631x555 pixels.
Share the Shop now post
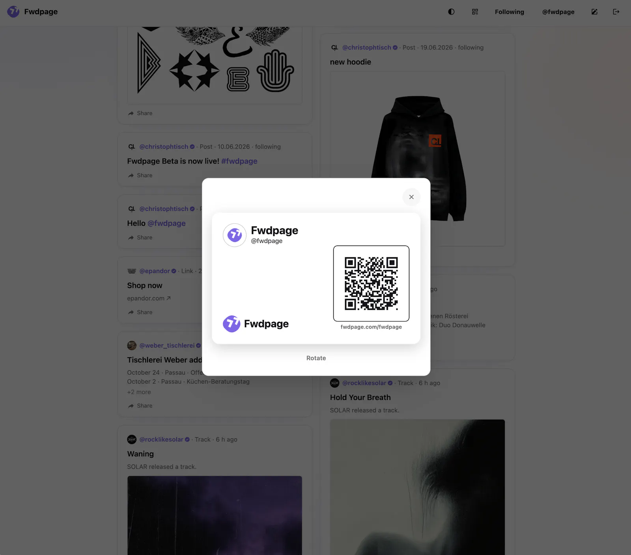(140, 312)
